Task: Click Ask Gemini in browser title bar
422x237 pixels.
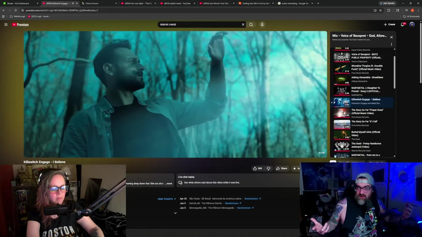Action: click(387, 3)
